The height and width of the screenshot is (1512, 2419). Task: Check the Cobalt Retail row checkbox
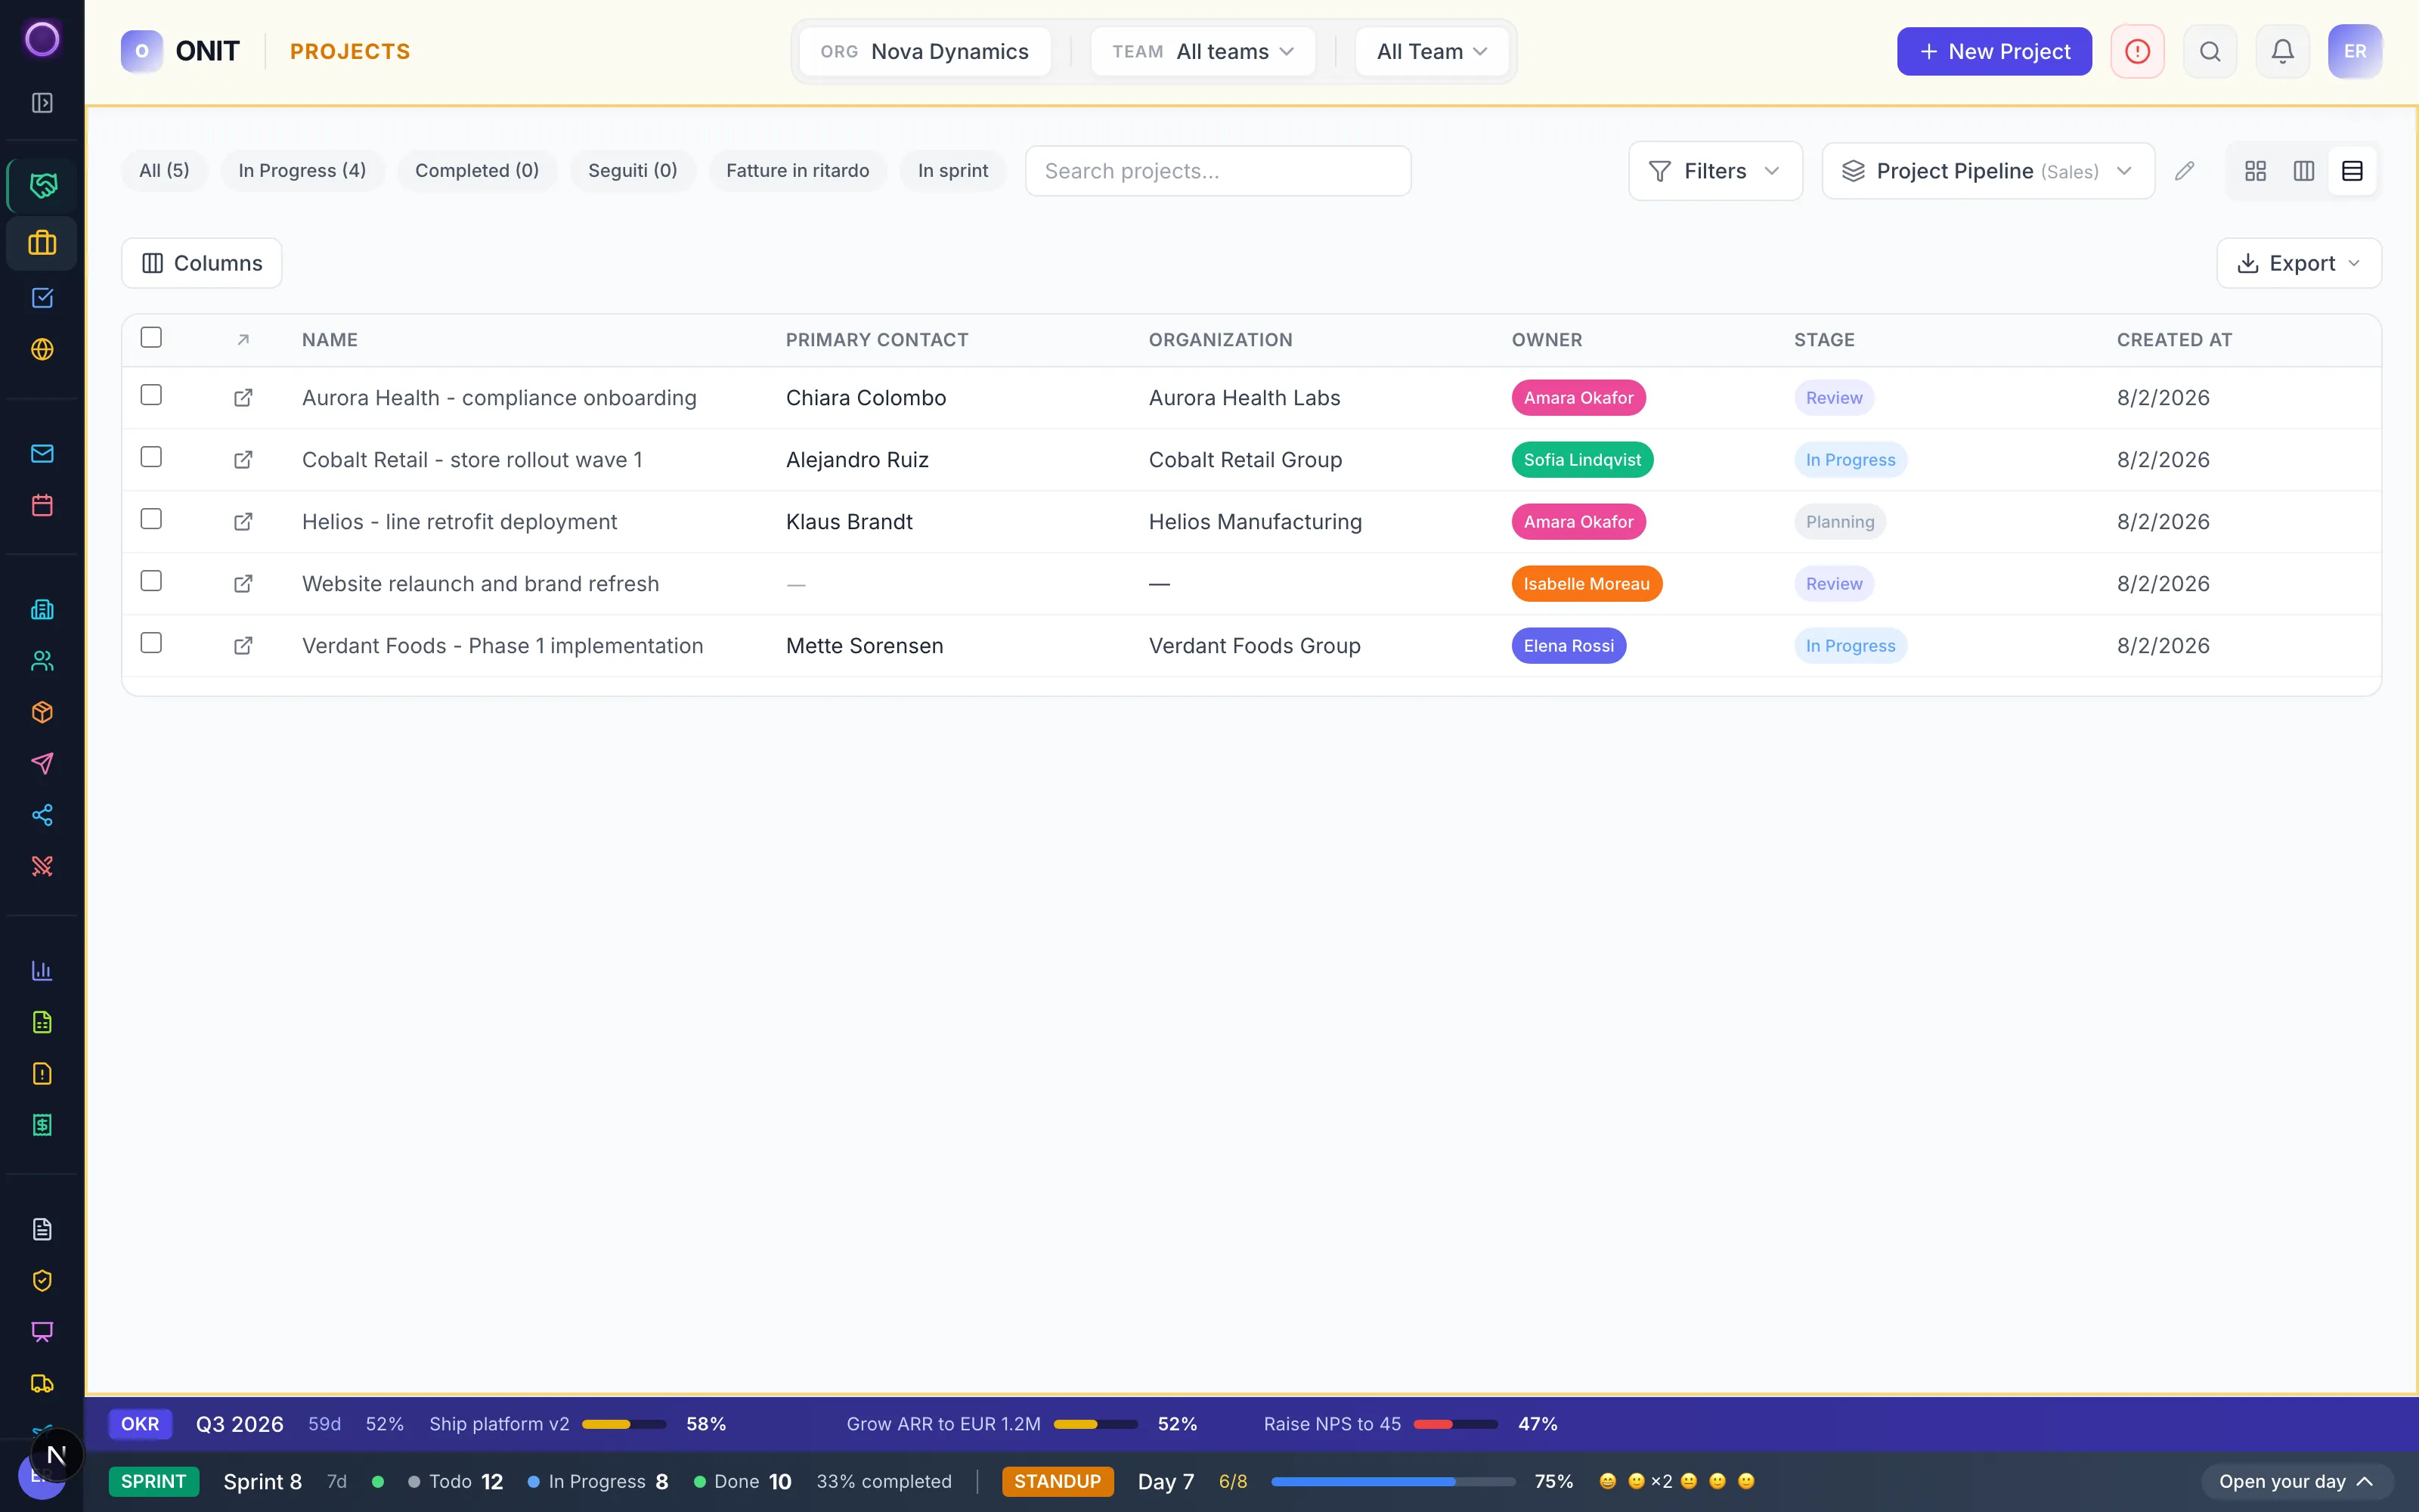pyautogui.click(x=151, y=457)
